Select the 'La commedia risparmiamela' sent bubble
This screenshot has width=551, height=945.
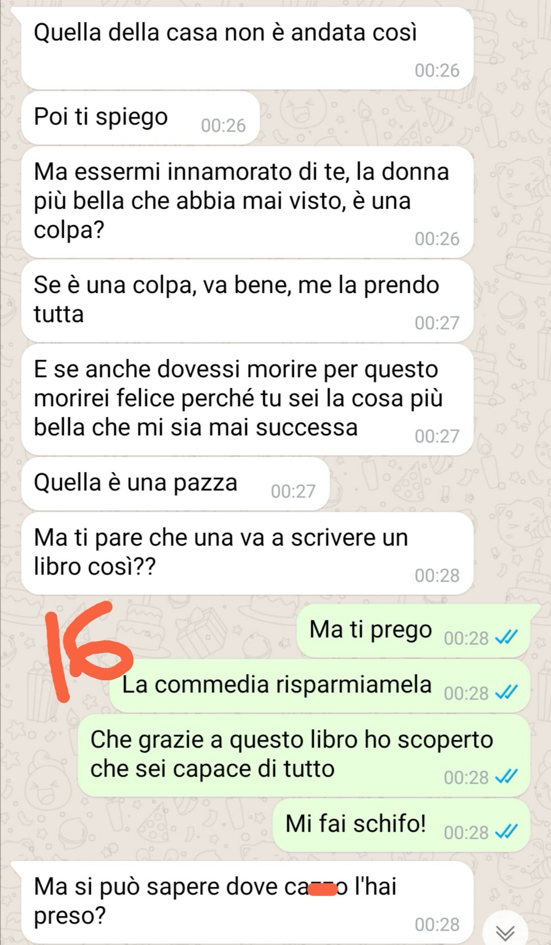(x=320, y=685)
